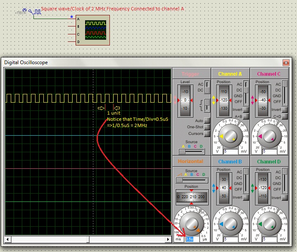Viewport: 297px width, 252px height.
Task: Click the Channel D panel header
Action: pyautogui.click(x=269, y=161)
